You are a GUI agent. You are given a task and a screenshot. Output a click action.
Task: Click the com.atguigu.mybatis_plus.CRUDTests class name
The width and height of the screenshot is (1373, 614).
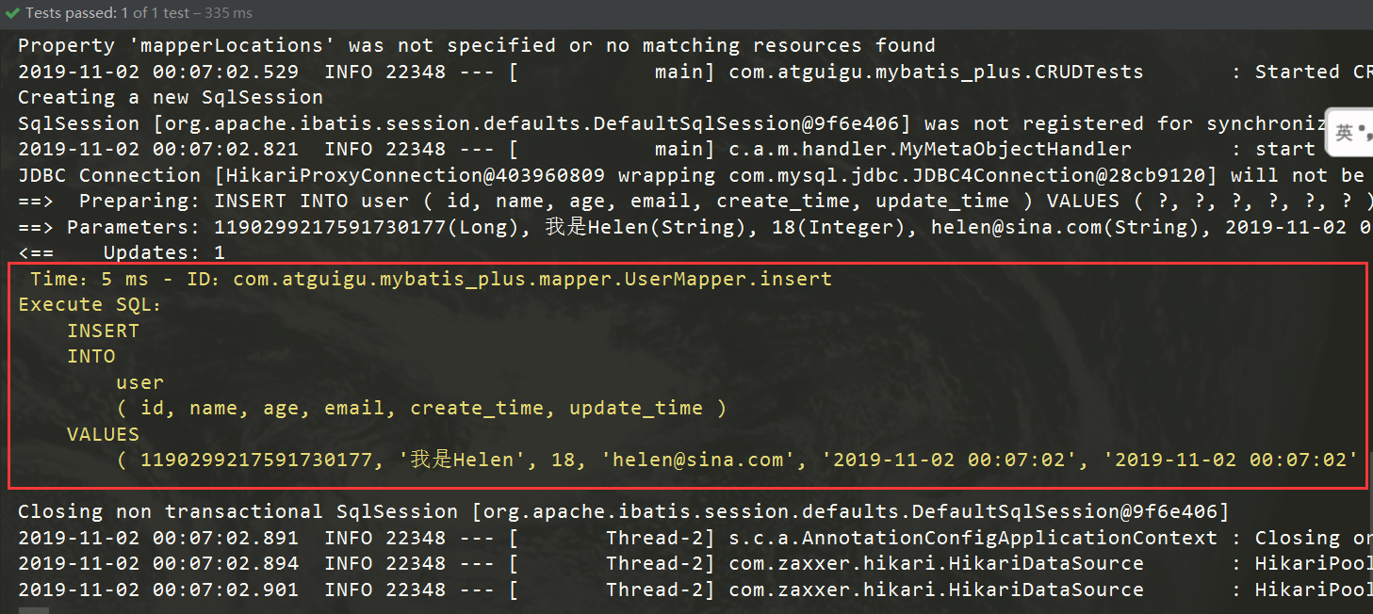[x=935, y=72]
